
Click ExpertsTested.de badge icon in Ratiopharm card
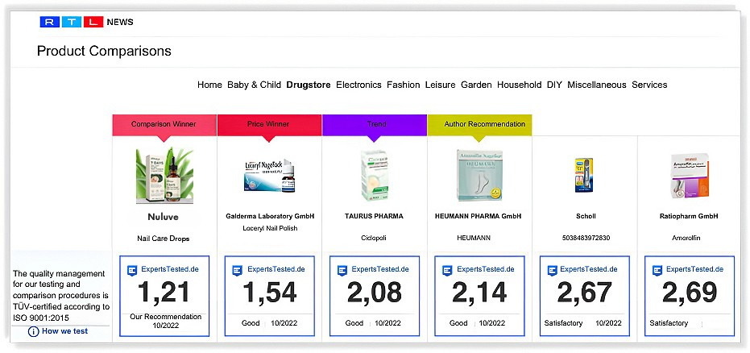[657, 270]
